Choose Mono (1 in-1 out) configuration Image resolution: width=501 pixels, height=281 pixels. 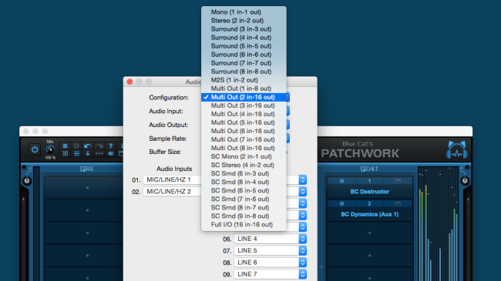click(x=244, y=12)
